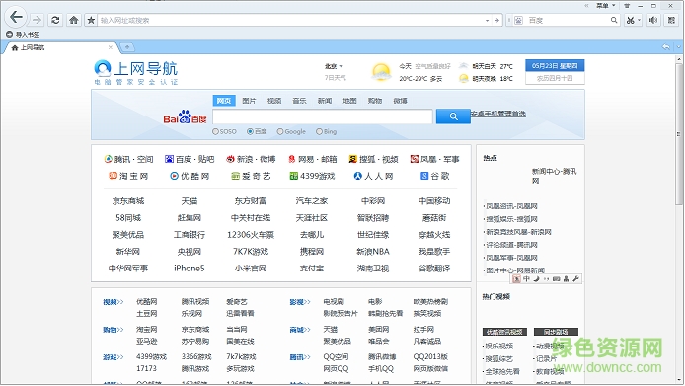Open the 京东商城 link
Viewport: 685px width, 386px height.
tap(128, 201)
